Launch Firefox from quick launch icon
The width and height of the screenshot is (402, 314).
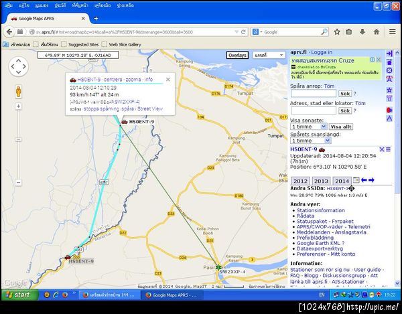[64, 295]
